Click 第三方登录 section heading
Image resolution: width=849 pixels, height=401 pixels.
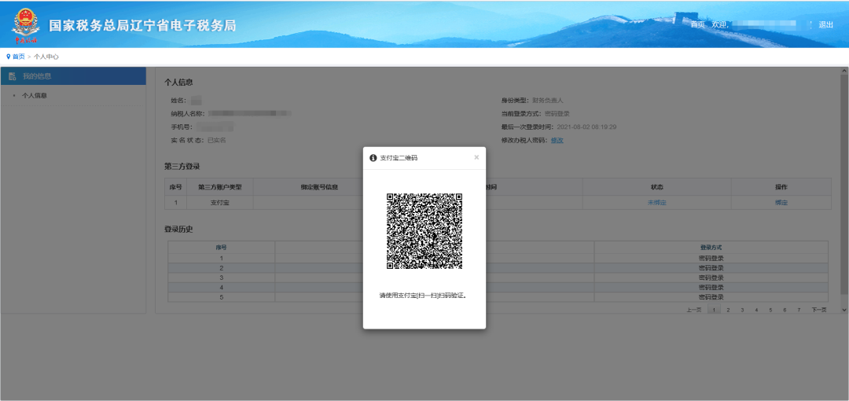coord(182,167)
